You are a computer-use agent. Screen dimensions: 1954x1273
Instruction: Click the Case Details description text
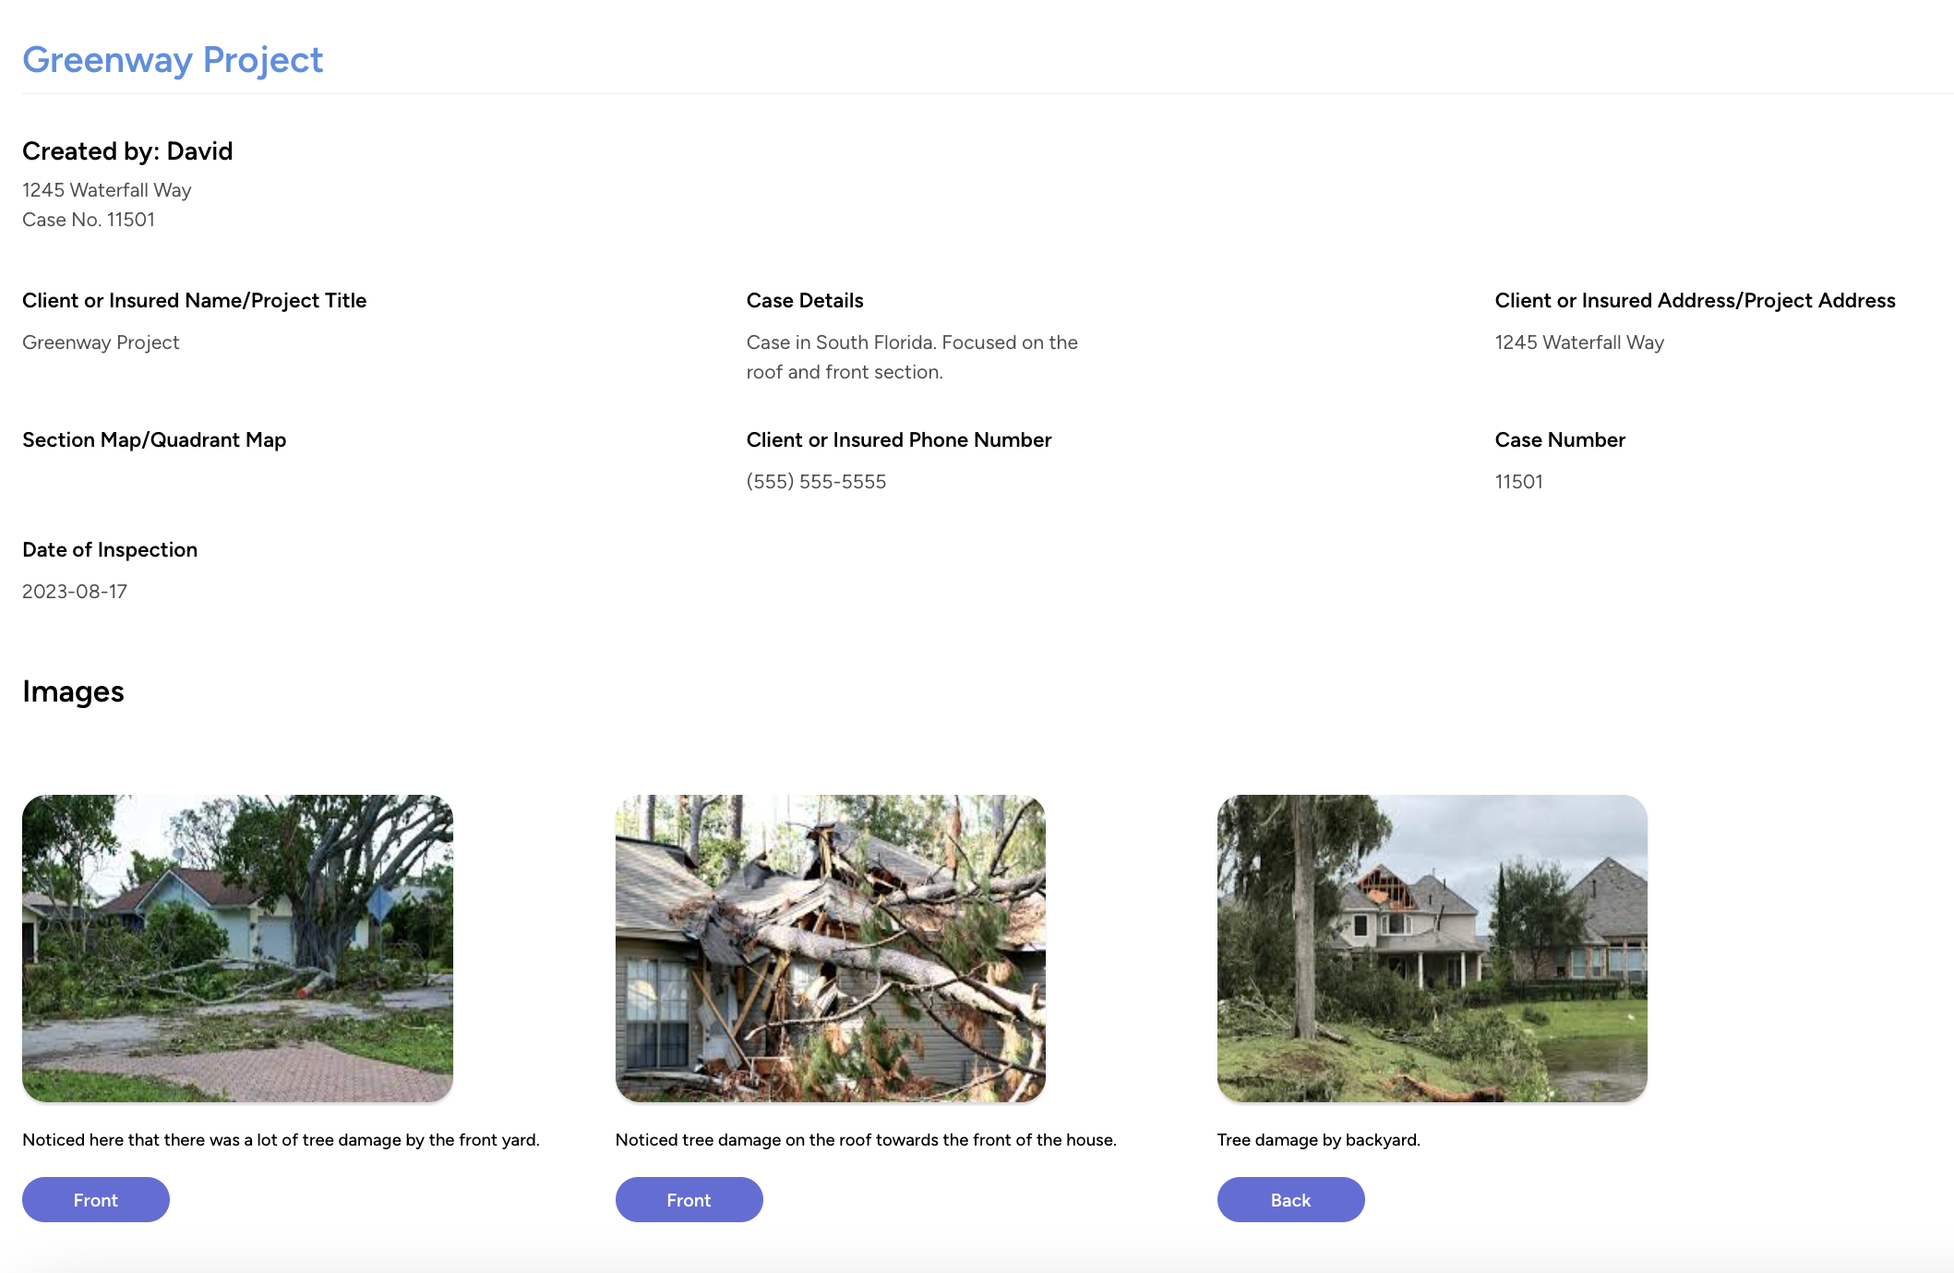coord(911,357)
